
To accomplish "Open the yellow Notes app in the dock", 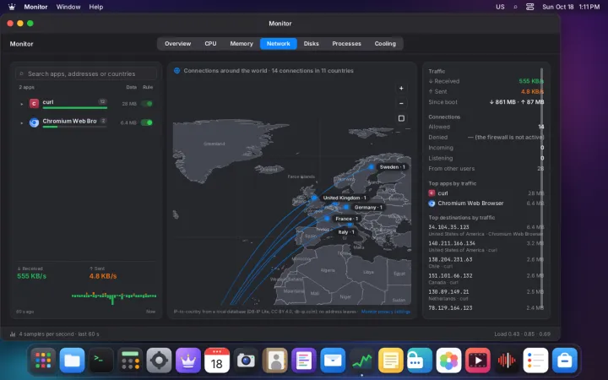I will [x=391, y=361].
